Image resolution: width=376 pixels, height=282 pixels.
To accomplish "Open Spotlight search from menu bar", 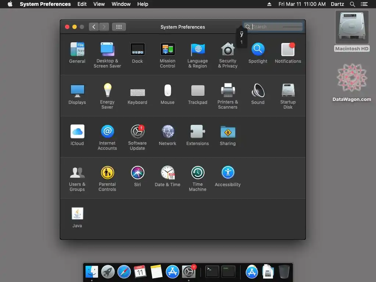I will click(352, 4).
